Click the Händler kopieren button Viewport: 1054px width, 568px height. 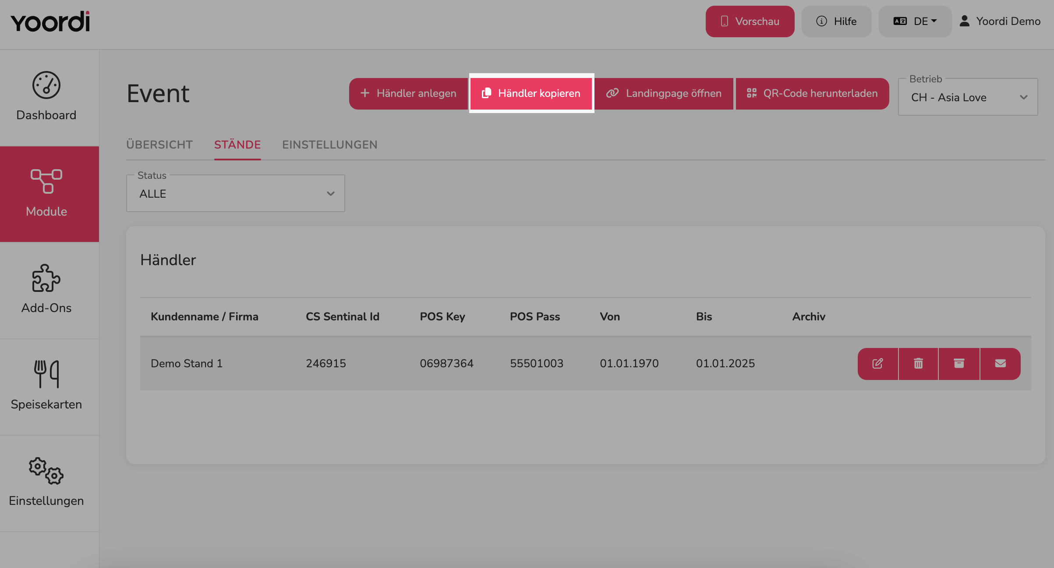[x=531, y=93]
